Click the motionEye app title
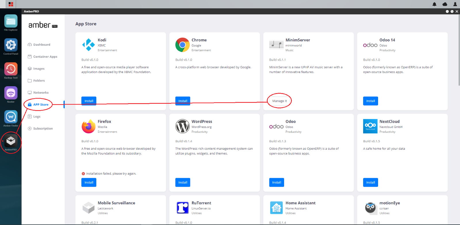460x225 pixels. (x=390, y=203)
